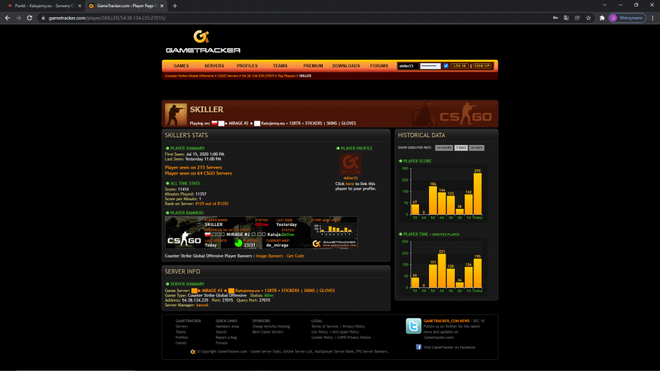Open CSGO Servers breadcrumb link

(x=228, y=76)
